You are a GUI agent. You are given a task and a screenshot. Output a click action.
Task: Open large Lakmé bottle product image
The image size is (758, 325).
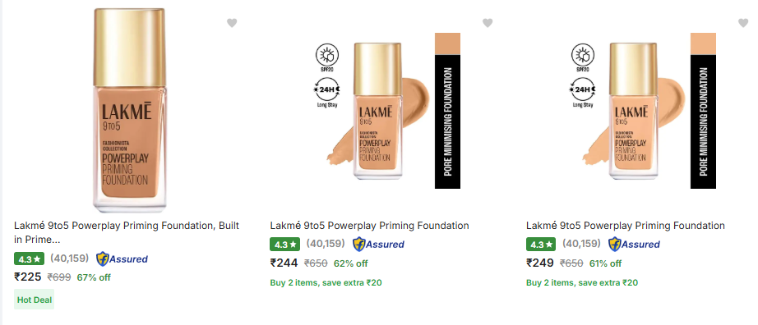129,110
